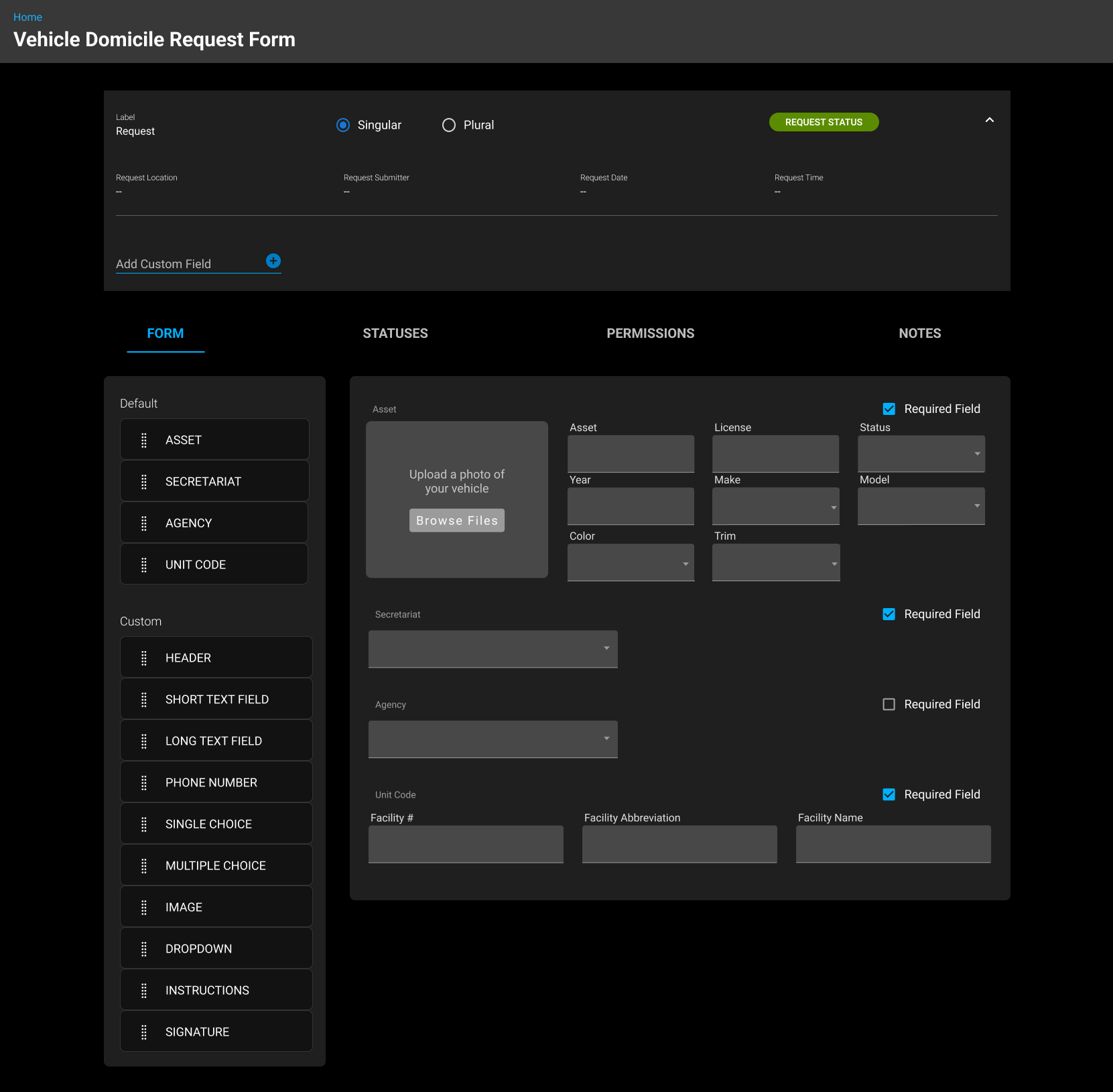The height and width of the screenshot is (1092, 1113).
Task: Click the SIGNATURE drag handle icon
Action: 144,1032
